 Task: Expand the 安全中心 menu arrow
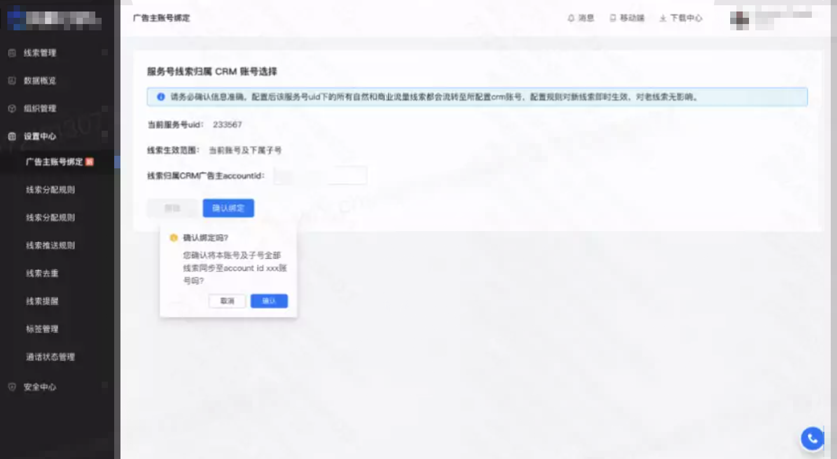[105, 386]
